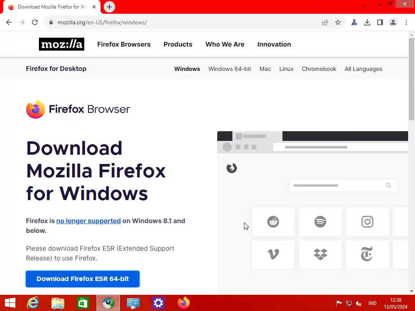Click Download Firefox ESR 64-bit button
415x311 pixels.
(x=83, y=279)
